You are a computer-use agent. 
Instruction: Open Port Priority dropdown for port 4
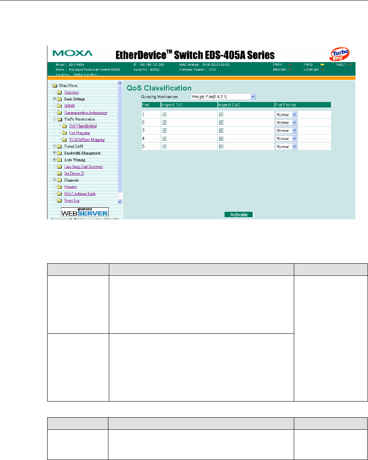coord(286,138)
